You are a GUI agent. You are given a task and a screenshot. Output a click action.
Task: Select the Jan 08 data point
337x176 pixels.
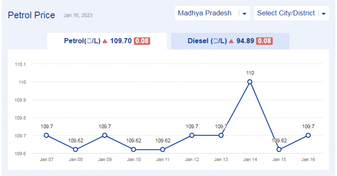[76, 149]
